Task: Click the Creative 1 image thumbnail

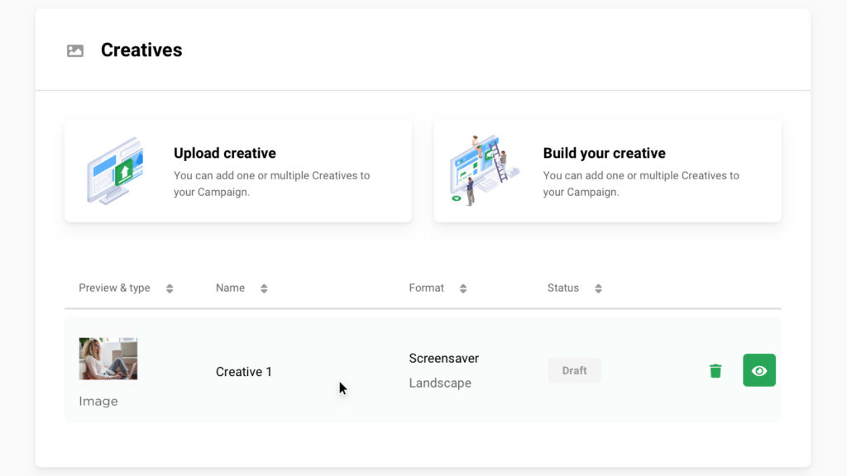Action: pyautogui.click(x=108, y=358)
